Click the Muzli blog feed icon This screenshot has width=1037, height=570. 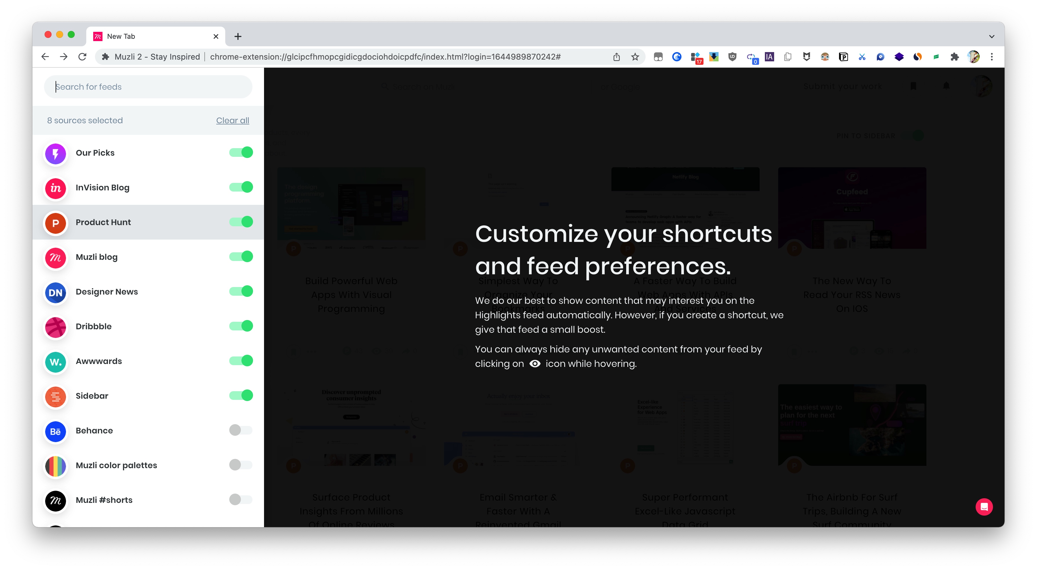(56, 256)
